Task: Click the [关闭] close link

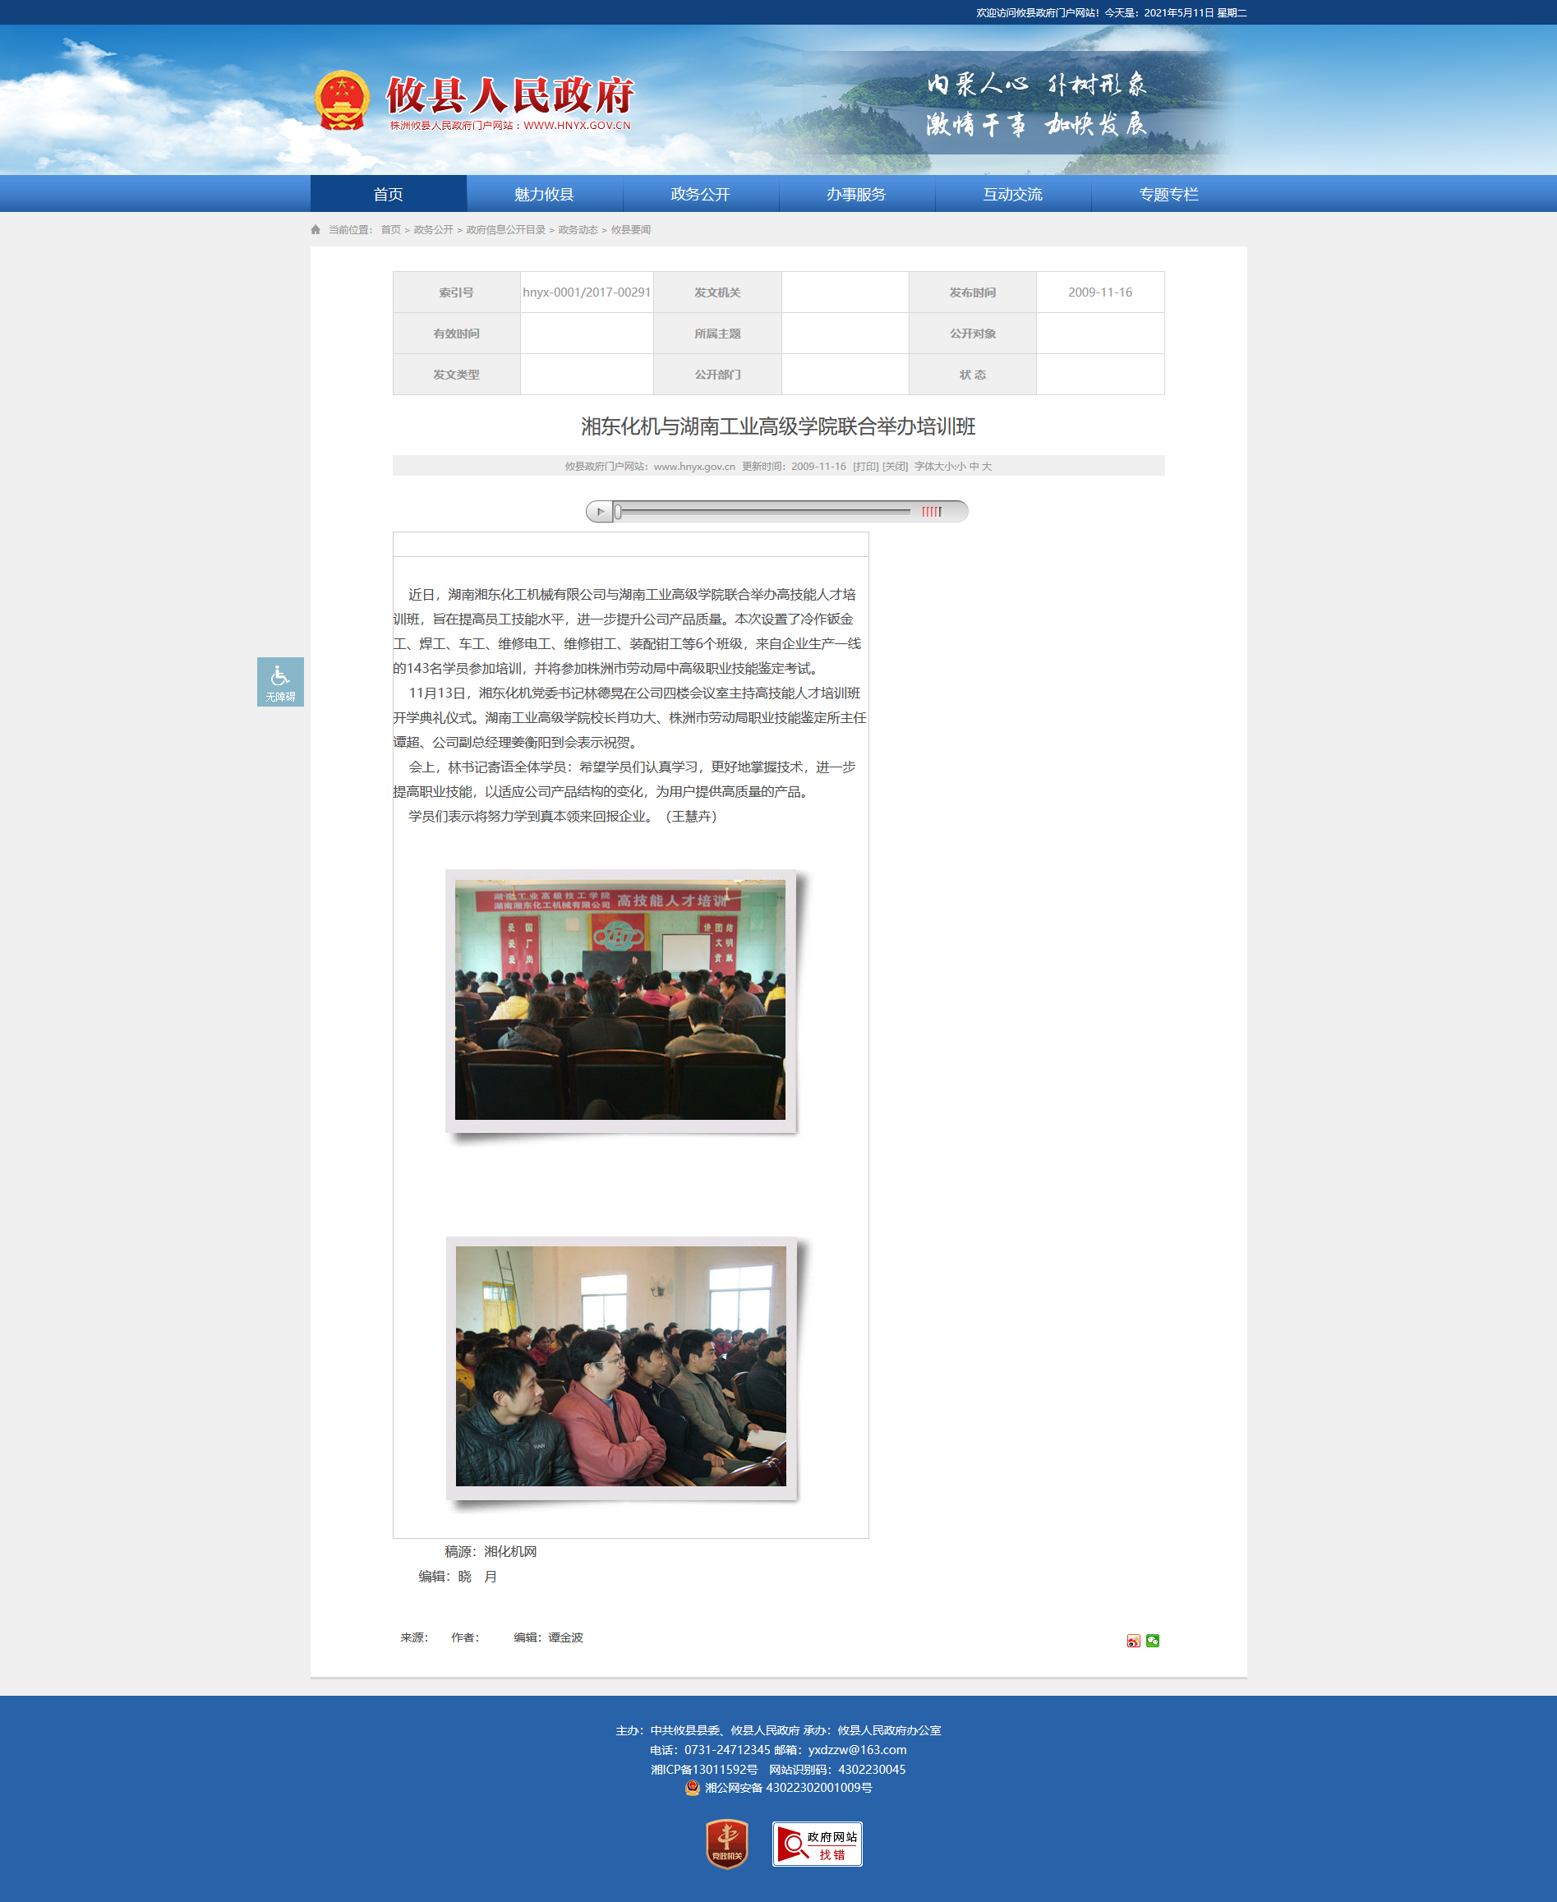Action: (895, 467)
